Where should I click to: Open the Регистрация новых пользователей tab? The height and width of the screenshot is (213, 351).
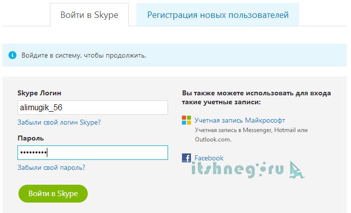[x=218, y=15]
